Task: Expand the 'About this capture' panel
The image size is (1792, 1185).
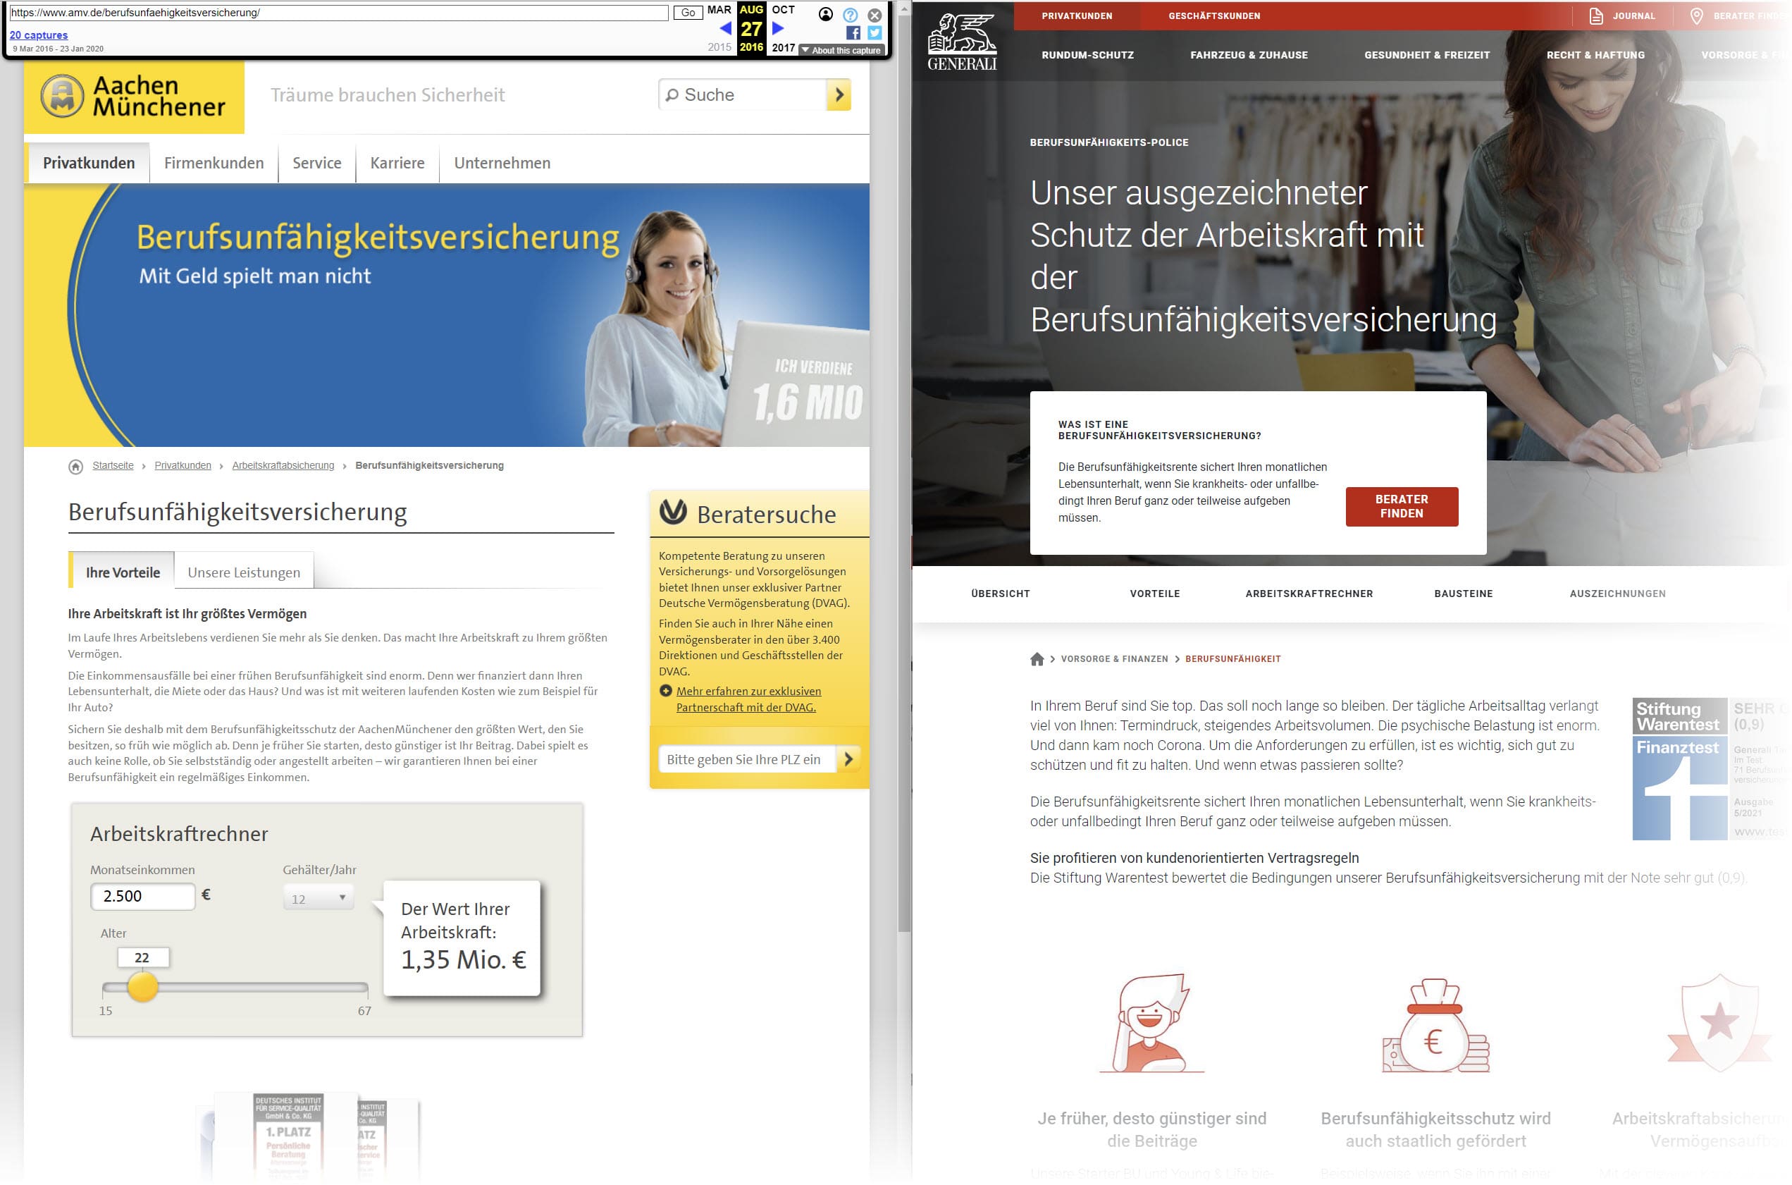Action: (x=841, y=50)
